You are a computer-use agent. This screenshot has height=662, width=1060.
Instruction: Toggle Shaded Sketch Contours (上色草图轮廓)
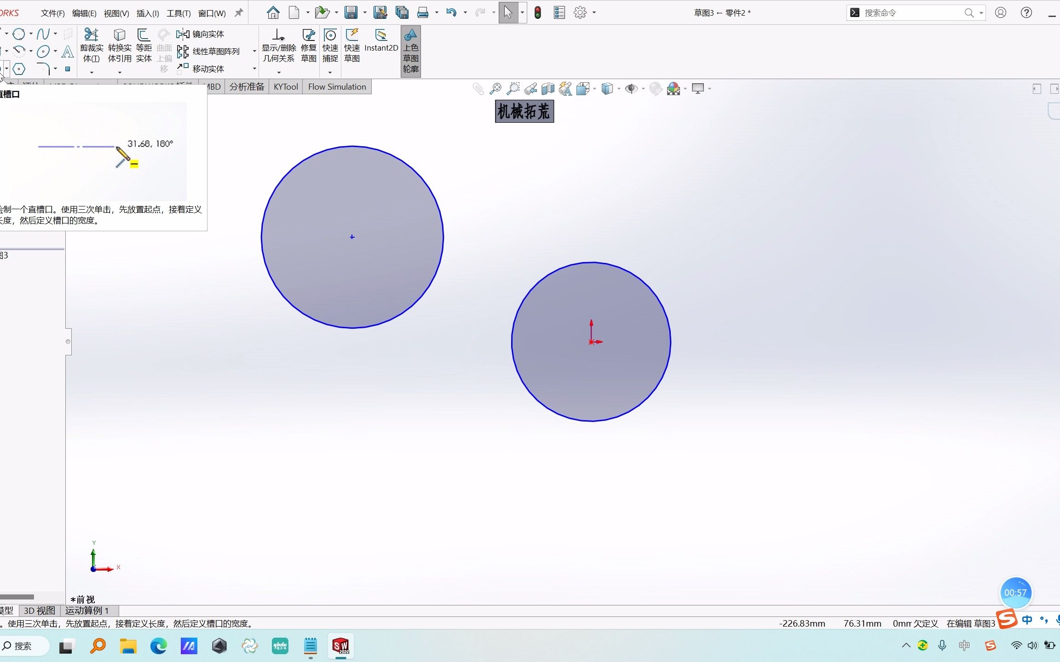pos(410,51)
